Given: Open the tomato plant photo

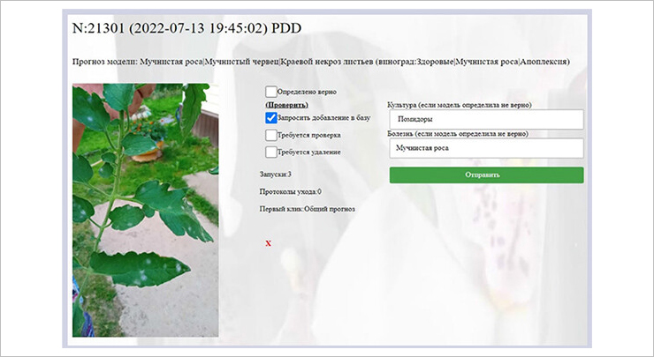Looking at the screenshot, I should coord(145,210).
